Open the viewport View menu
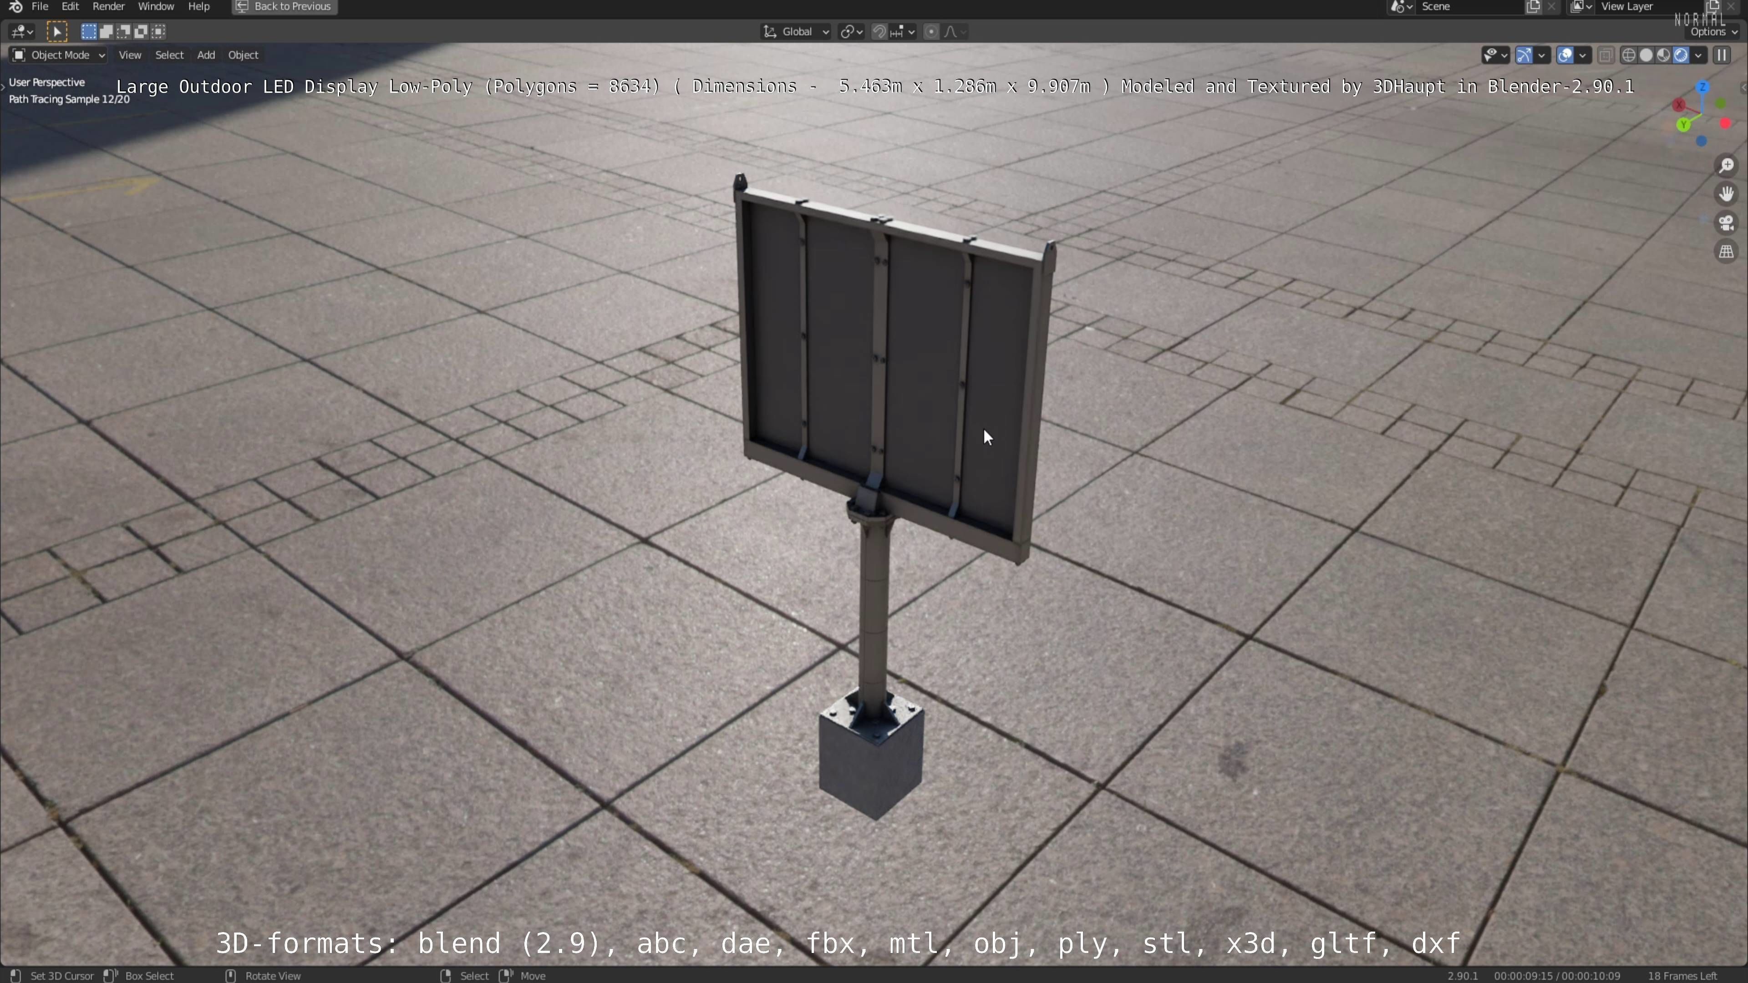The image size is (1748, 983). (130, 55)
